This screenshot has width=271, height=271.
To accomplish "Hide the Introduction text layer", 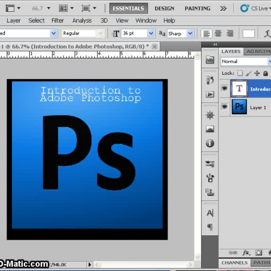I will click(x=224, y=88).
